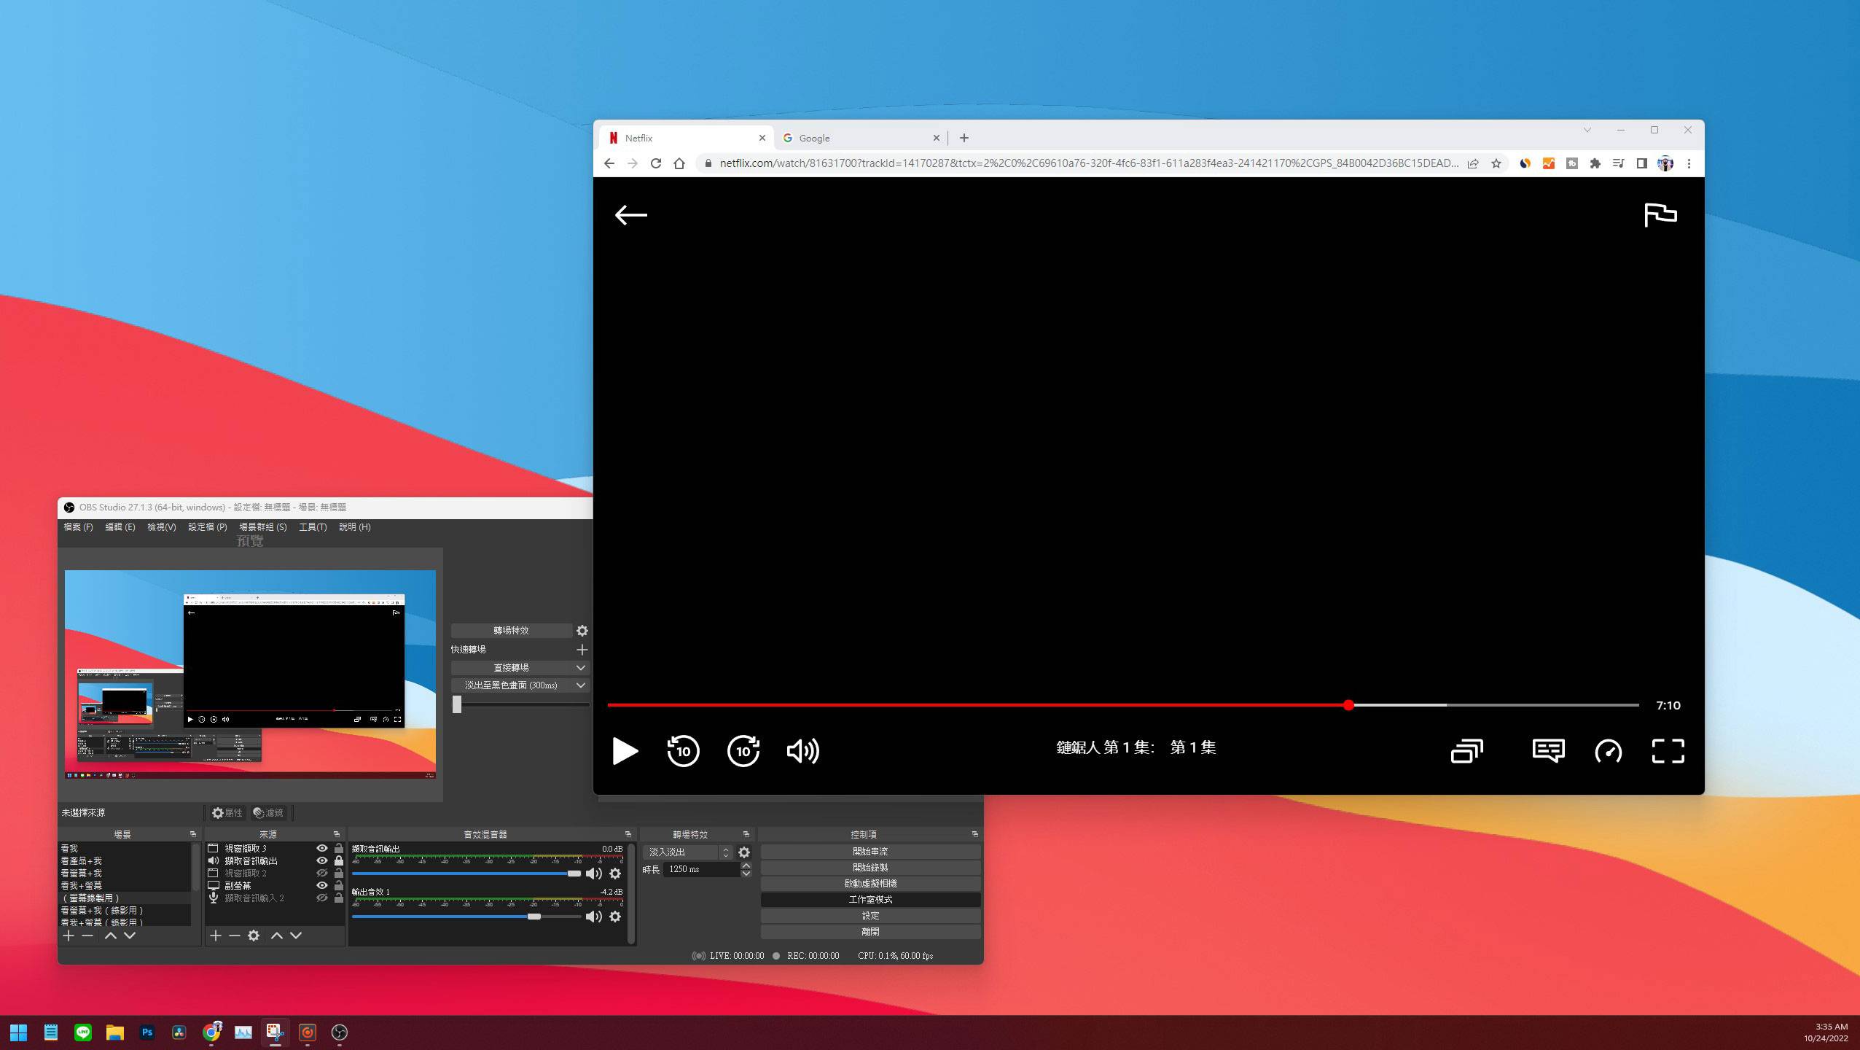The image size is (1860, 1050).
Task: Add a new source with plus button
Action: (x=216, y=936)
